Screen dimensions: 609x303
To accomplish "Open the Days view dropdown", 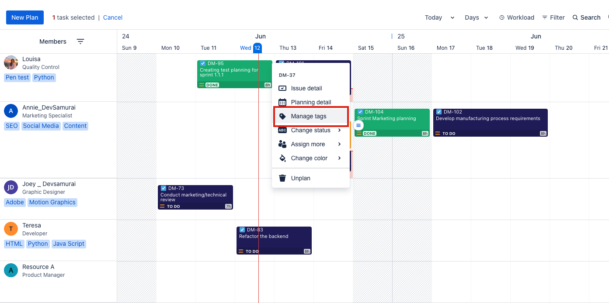I will click(x=477, y=17).
